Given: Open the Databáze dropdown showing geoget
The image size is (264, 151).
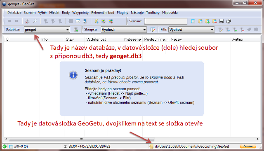Looking at the screenshot, I should (47, 30).
